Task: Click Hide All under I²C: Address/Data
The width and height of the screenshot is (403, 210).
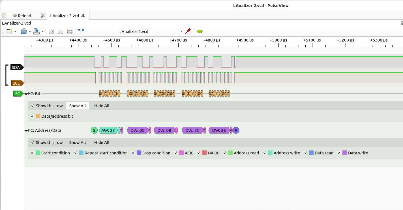Action: [102, 143]
